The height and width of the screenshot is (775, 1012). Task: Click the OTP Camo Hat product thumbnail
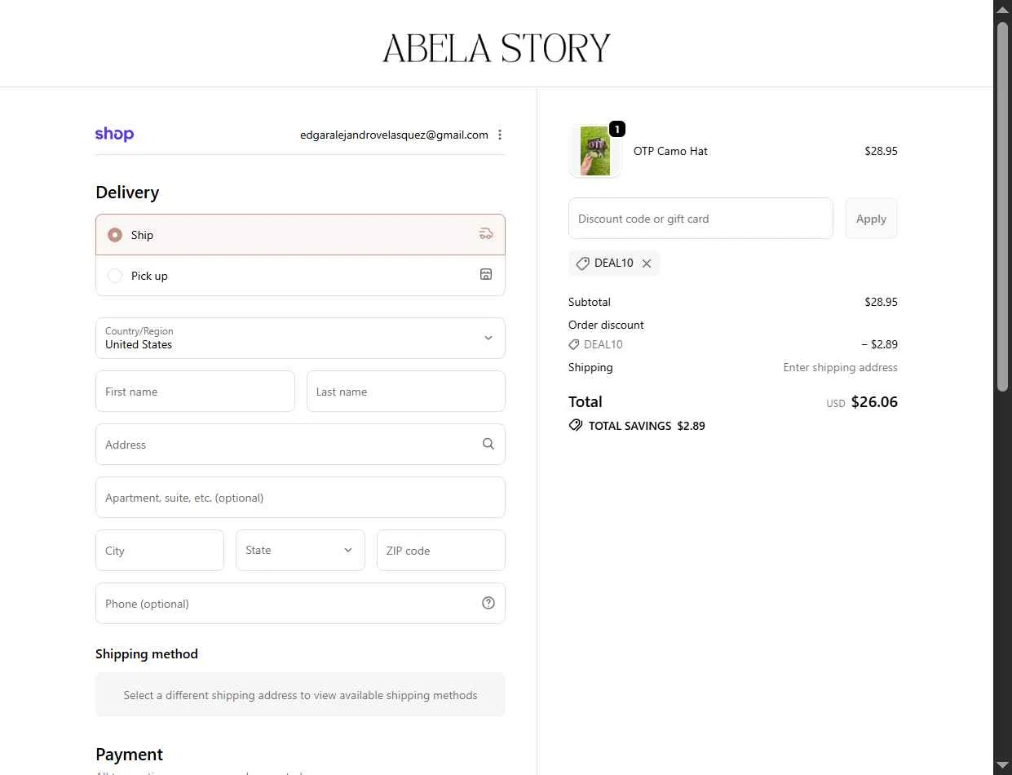click(595, 151)
